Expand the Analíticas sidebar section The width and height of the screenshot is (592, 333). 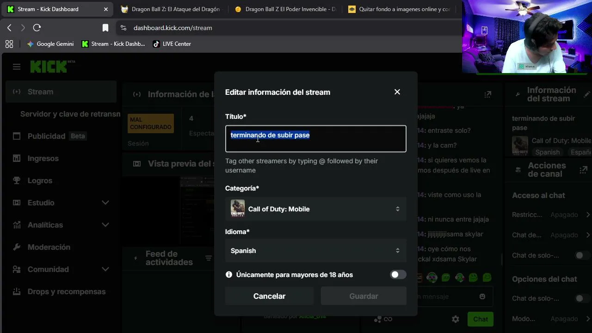coord(61,225)
